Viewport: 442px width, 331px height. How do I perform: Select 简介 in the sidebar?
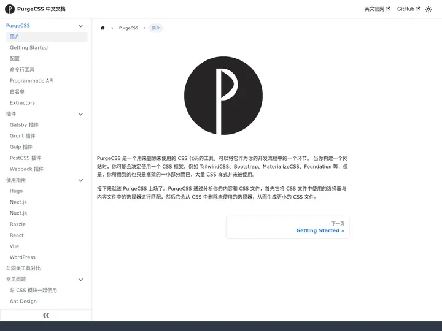[47, 37]
